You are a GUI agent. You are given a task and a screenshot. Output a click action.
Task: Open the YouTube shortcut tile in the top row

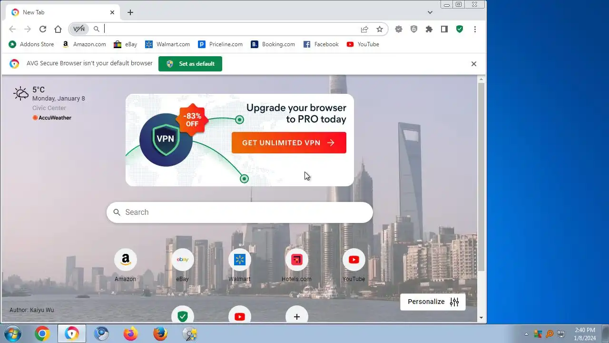pos(354,265)
